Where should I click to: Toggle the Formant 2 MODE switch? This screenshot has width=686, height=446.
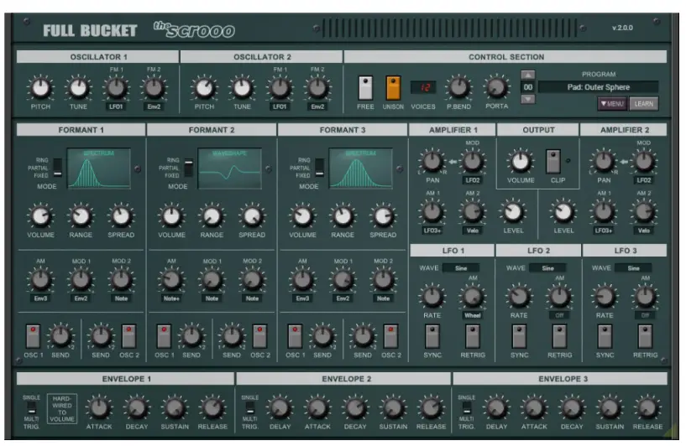(x=188, y=168)
